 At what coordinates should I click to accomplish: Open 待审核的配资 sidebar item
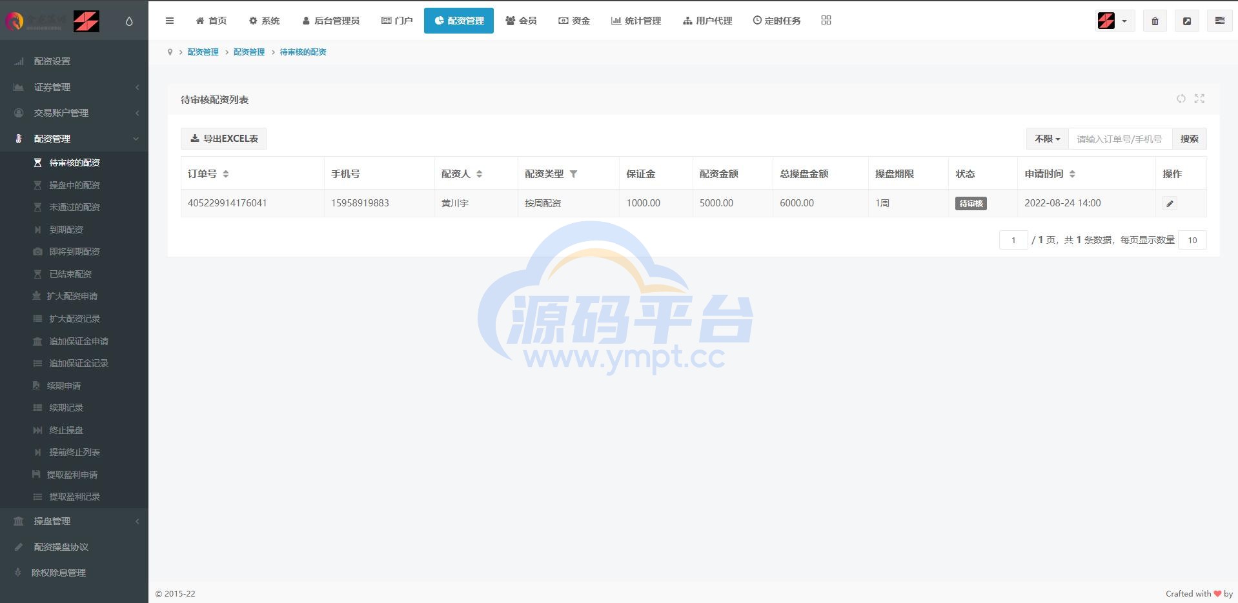(74, 163)
